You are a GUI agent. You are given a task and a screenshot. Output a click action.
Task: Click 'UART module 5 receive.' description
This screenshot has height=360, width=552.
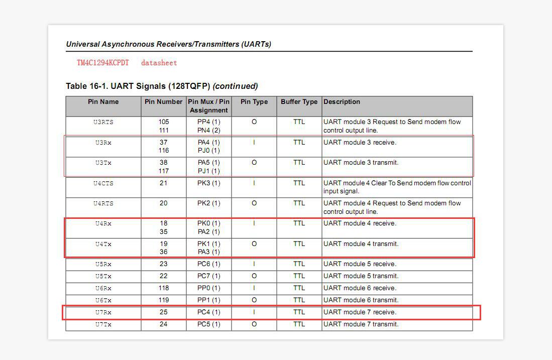click(360, 264)
